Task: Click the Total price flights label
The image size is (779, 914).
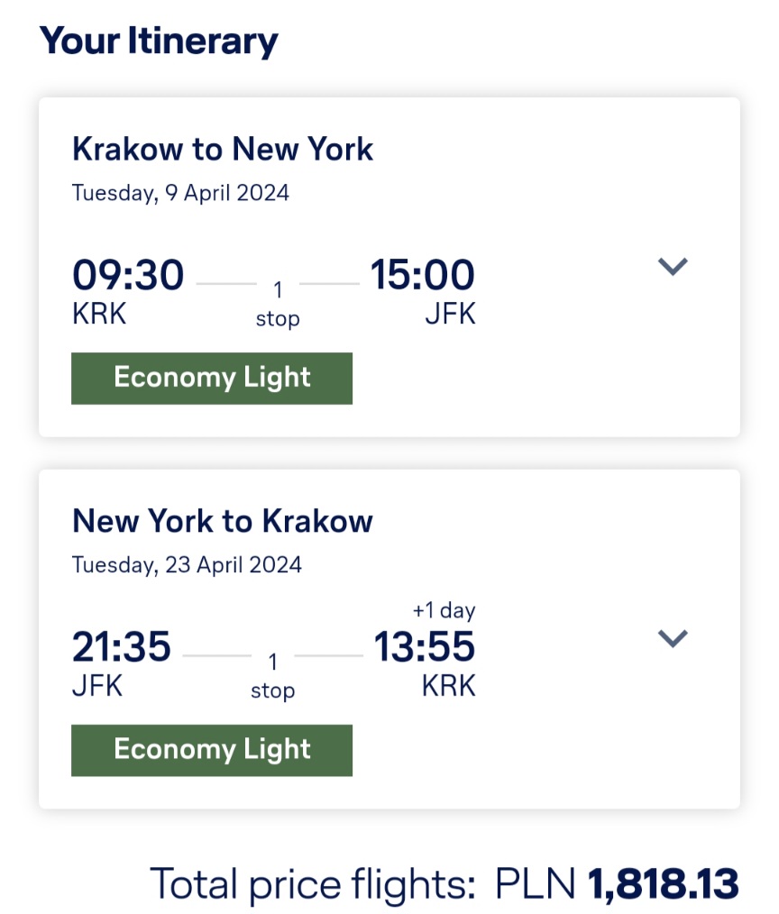Action: tap(313, 885)
